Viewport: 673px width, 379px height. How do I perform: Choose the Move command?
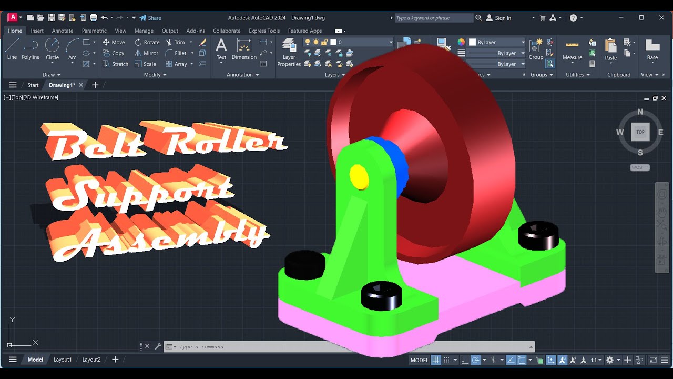(x=114, y=42)
